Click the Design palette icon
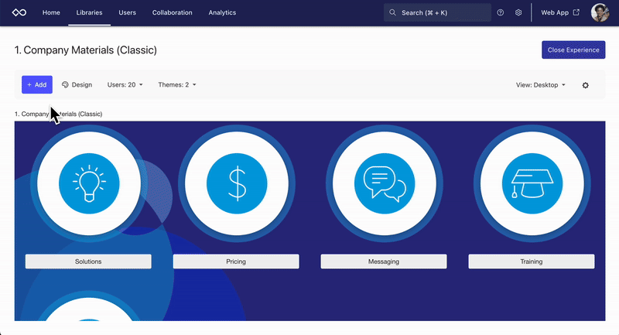This screenshot has width=619, height=335. click(x=65, y=84)
